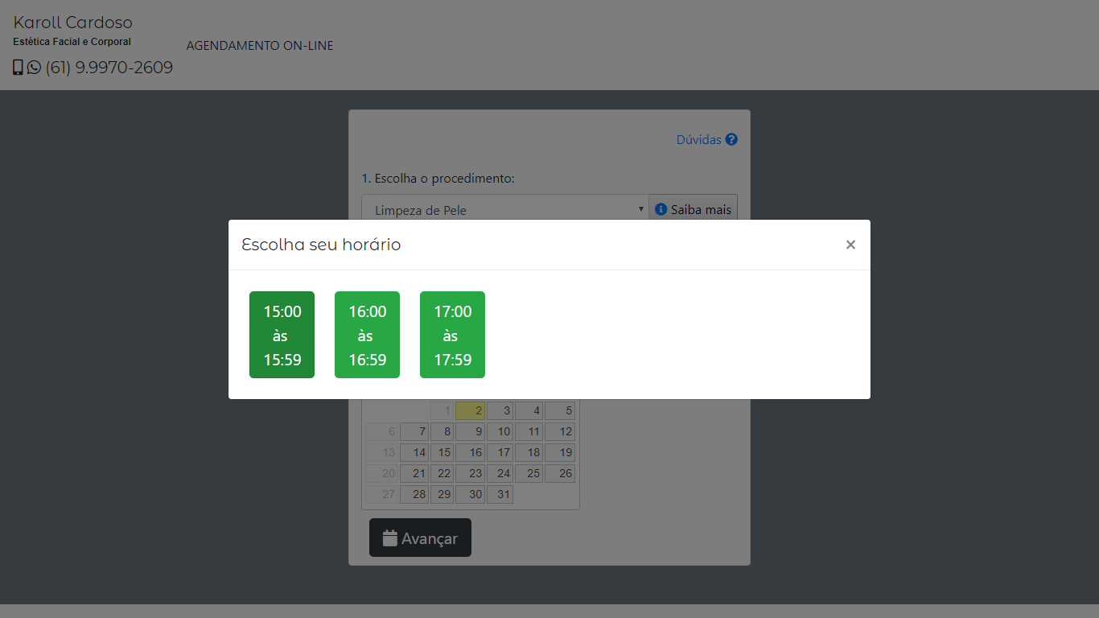Choose the 16:00 às 16:59 time slot
Screen dimensions: 1099x618
click(x=367, y=335)
